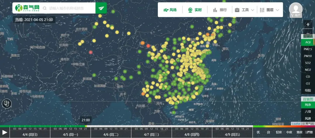The height and width of the screenshot is (138, 315).
Task: Click the Leaflet attribution link
Action: click(x=296, y=124)
